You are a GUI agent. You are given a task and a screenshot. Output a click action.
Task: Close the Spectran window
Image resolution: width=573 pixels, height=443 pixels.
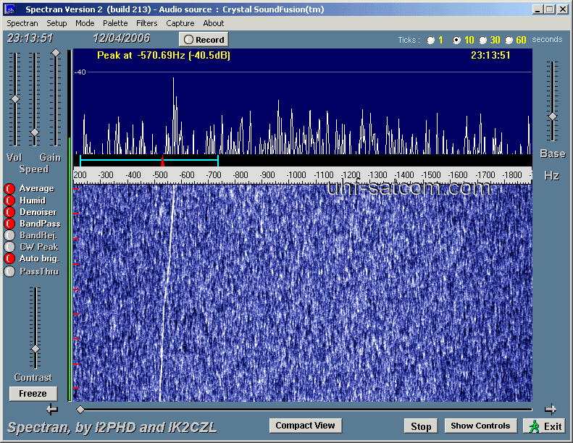(x=562, y=9)
